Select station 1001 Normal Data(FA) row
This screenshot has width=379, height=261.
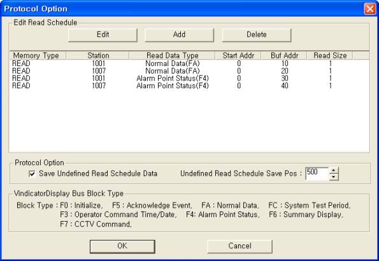click(x=189, y=64)
